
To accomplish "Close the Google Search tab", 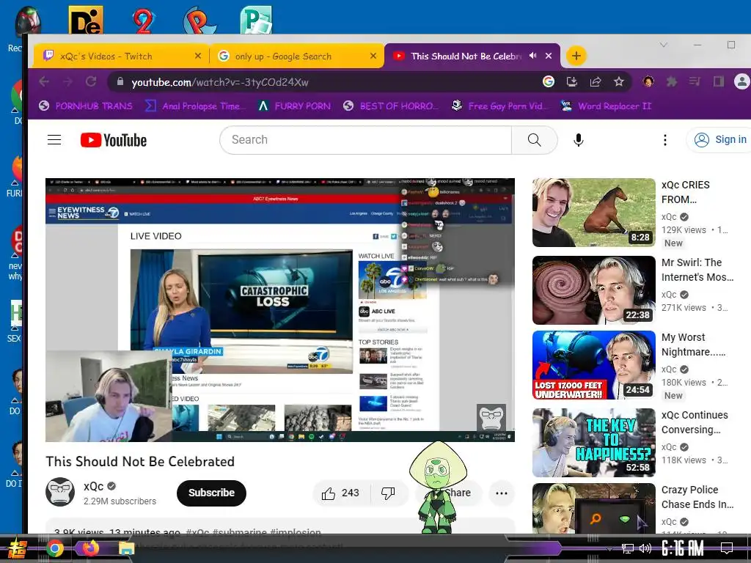I will click(373, 56).
